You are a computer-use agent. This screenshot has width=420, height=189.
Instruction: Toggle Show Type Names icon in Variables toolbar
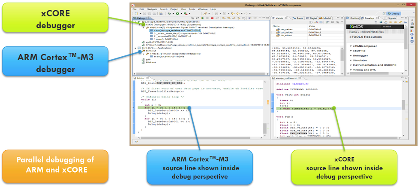click(x=311, y=22)
